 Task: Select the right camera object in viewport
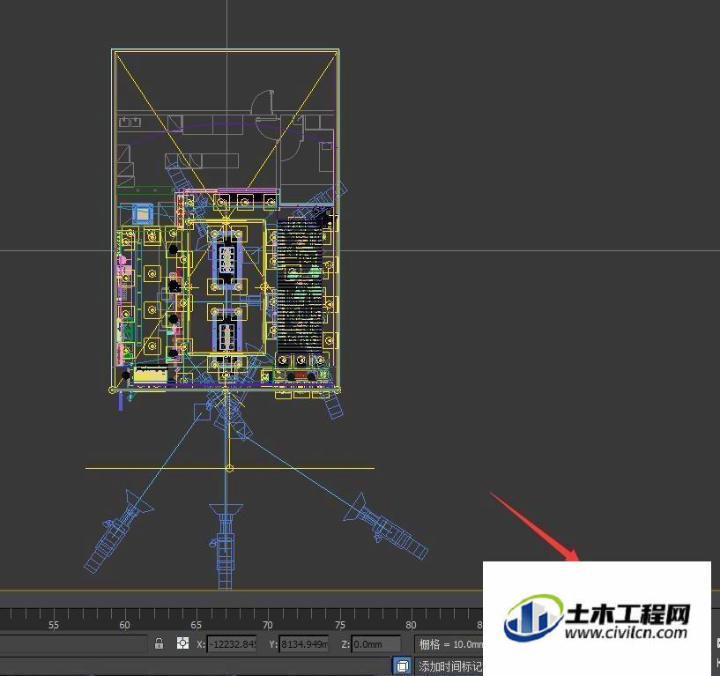(389, 527)
